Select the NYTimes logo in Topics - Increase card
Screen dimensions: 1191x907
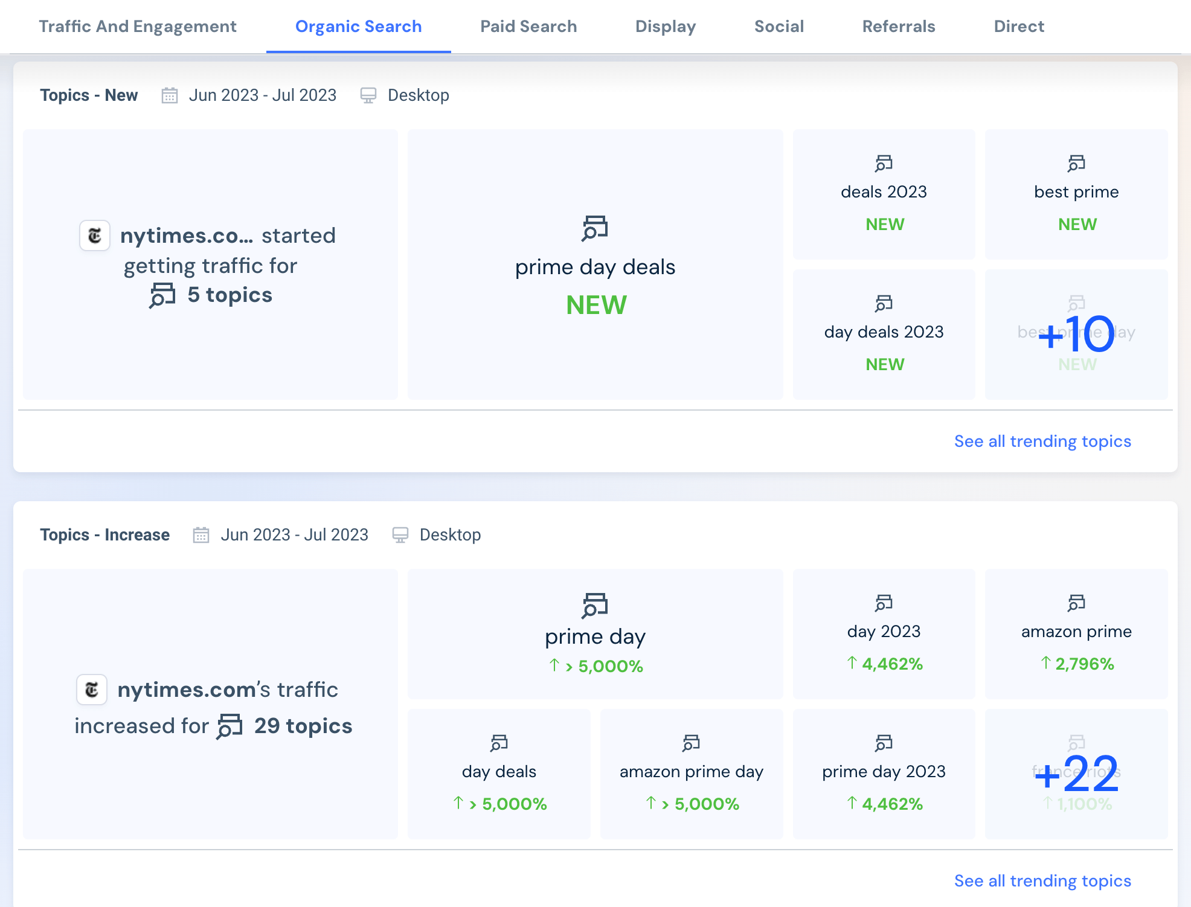point(92,689)
